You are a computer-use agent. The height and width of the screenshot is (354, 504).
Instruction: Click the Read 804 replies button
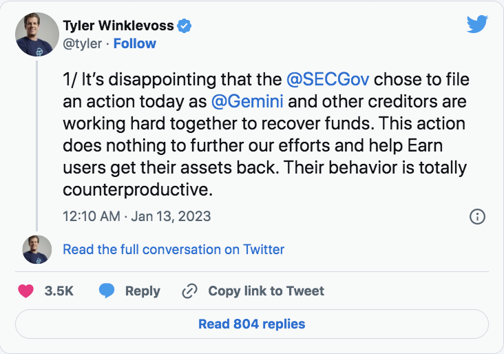coord(252,324)
